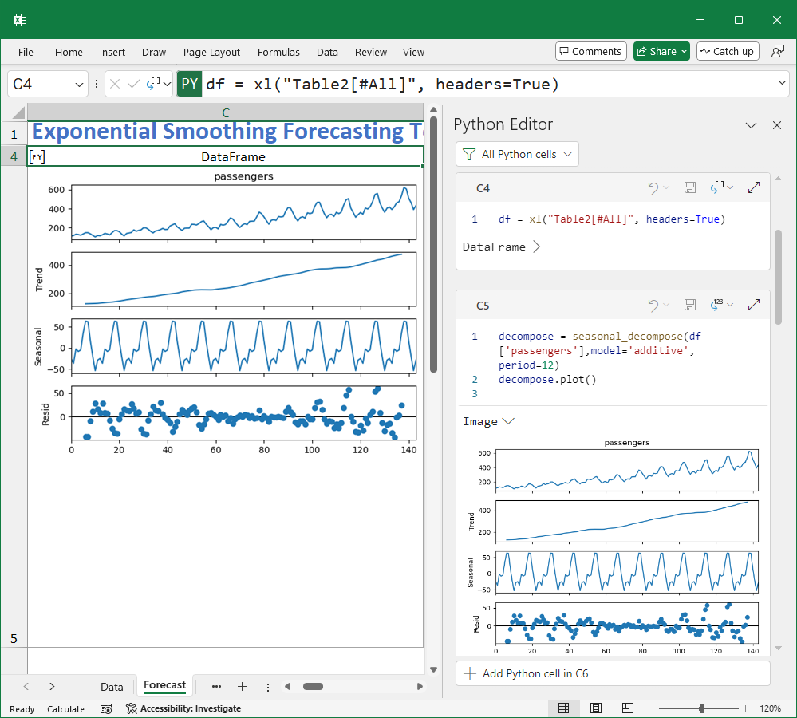
Task: Switch to Page Layout view
Action: 595,708
